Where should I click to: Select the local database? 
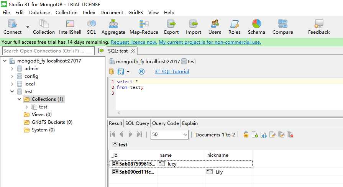point(30,84)
